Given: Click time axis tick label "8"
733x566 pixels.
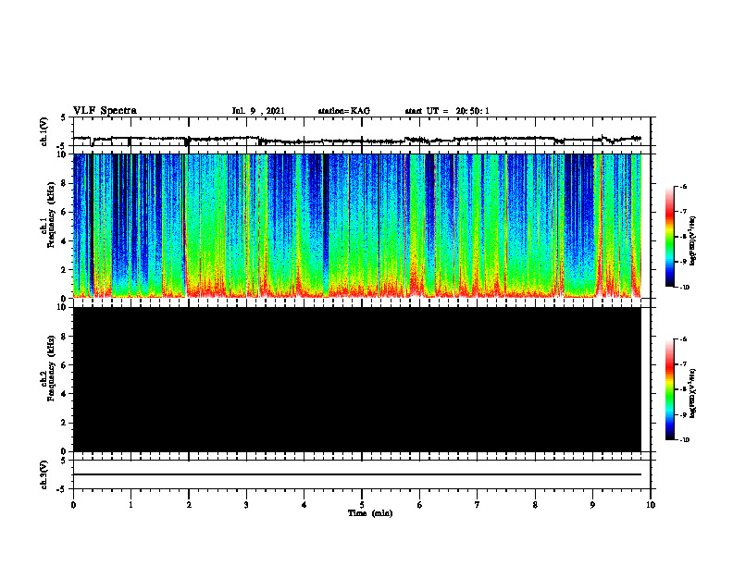Looking at the screenshot, I should [x=535, y=505].
